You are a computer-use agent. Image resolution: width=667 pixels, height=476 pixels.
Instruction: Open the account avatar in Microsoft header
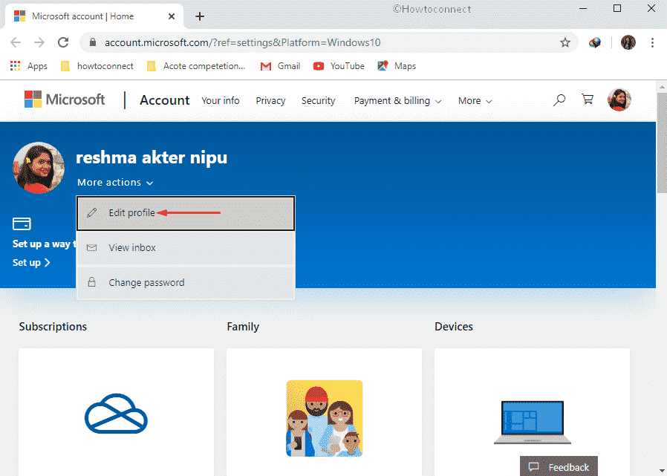click(x=619, y=100)
